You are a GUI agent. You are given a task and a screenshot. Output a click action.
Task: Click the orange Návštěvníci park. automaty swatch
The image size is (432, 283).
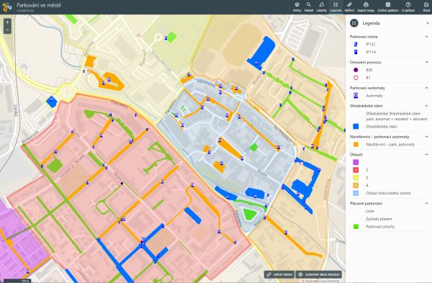tap(356, 145)
